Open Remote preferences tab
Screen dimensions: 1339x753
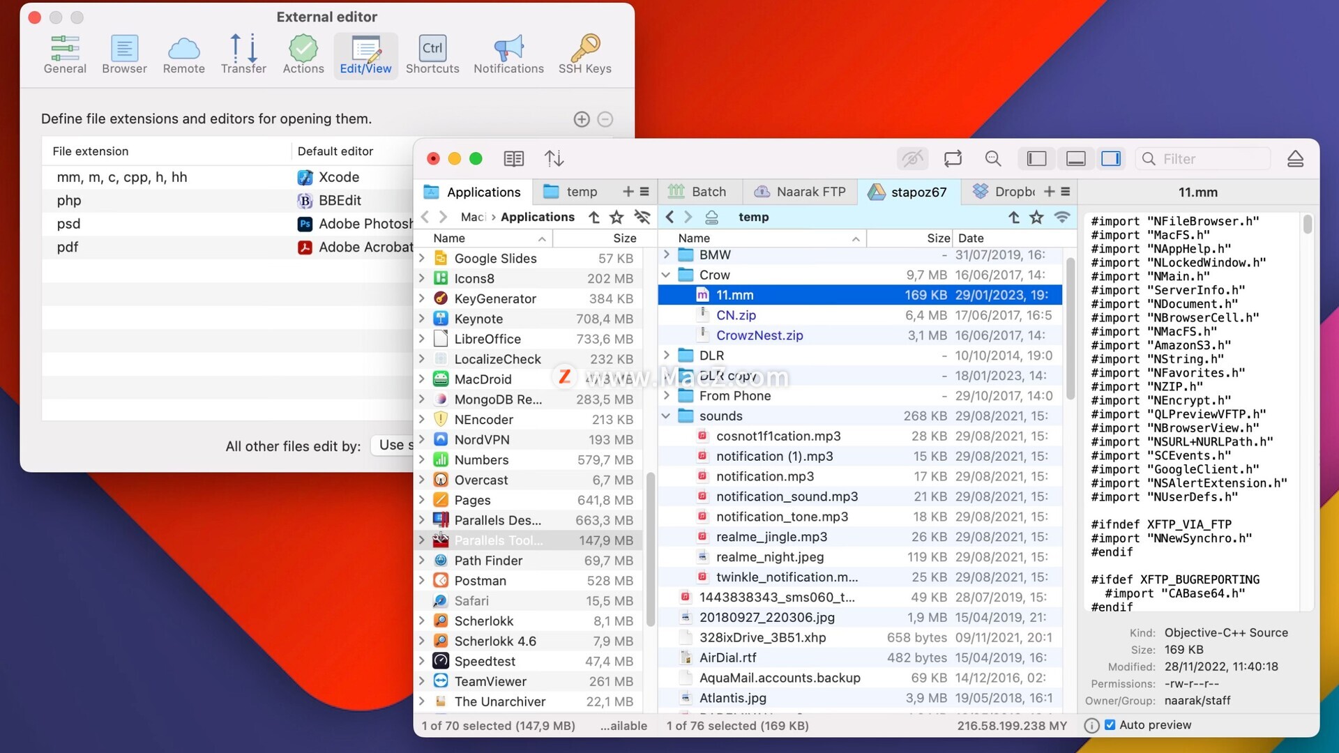pyautogui.click(x=183, y=54)
